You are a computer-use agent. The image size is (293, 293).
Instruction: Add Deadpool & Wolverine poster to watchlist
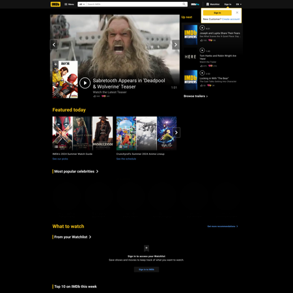55,64
